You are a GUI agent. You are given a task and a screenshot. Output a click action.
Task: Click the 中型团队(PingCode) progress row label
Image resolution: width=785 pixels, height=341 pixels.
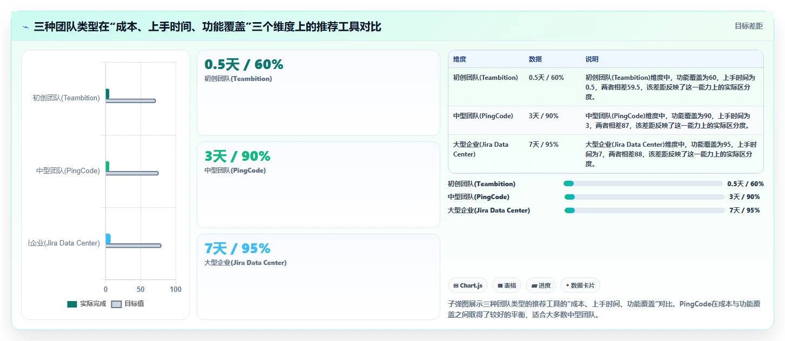(x=479, y=197)
